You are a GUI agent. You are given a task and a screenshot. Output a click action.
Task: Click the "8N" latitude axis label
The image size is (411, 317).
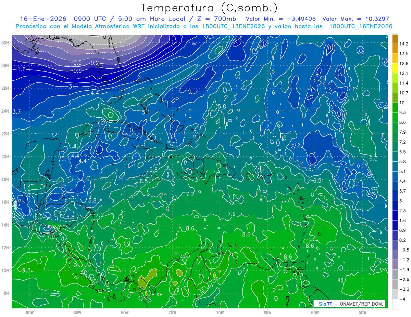[x=7, y=293]
